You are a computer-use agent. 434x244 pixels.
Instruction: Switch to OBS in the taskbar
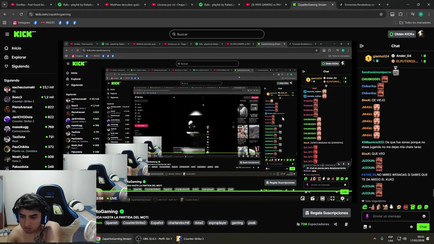point(154,239)
